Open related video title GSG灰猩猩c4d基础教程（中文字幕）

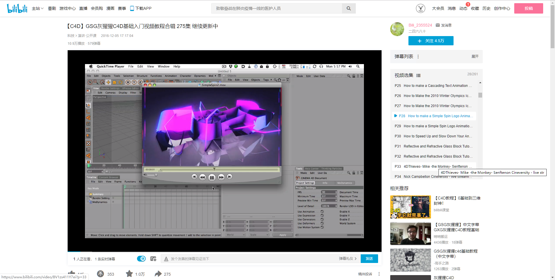(456, 254)
